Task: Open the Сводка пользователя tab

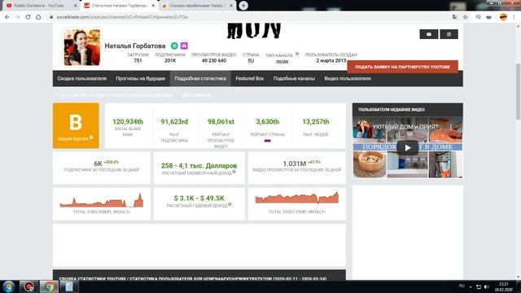Action: (x=81, y=79)
